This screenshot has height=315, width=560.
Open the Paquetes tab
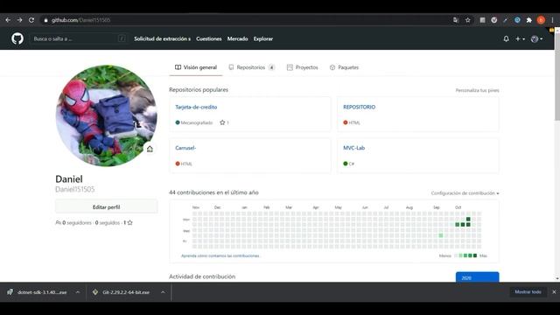pyautogui.click(x=344, y=67)
